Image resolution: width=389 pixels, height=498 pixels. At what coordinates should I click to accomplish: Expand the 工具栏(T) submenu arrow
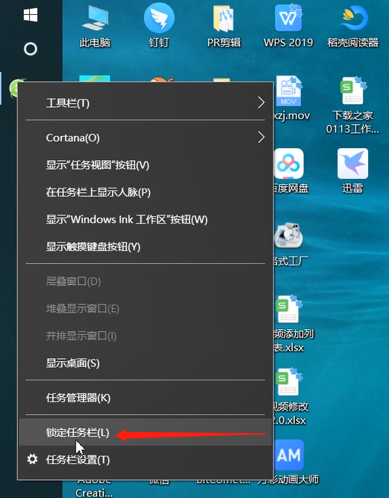pyautogui.click(x=261, y=102)
